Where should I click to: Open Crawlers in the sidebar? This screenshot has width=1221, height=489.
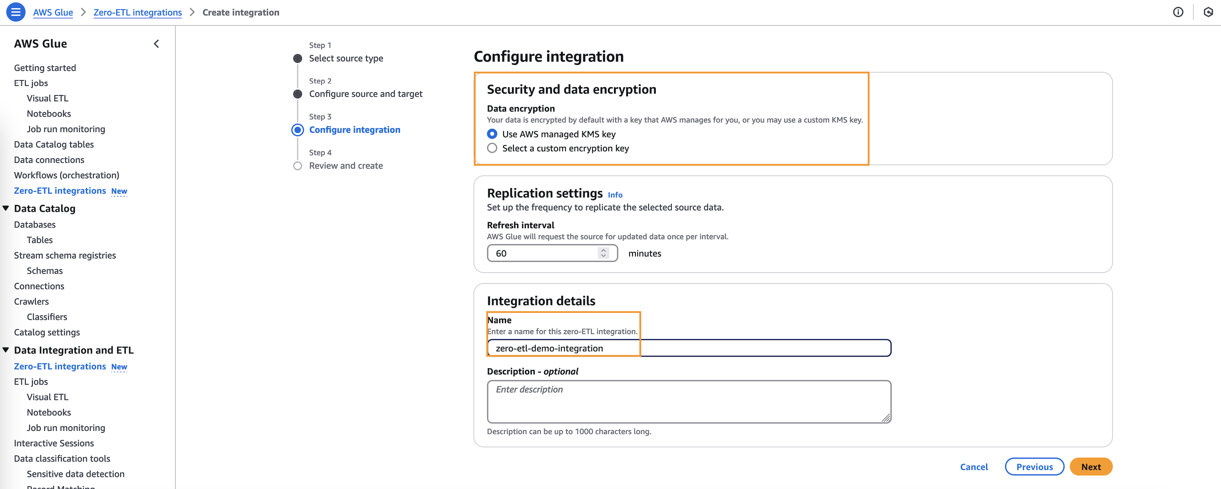31,302
